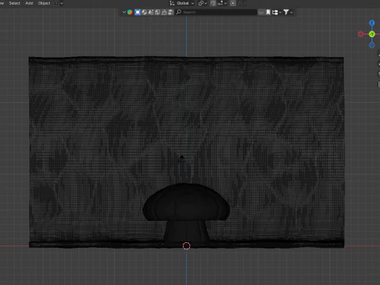Click the grey toggle button after search field

tap(261, 12)
